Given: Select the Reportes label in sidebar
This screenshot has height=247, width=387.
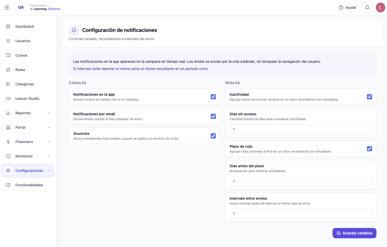Looking at the screenshot, I should 23,113.
